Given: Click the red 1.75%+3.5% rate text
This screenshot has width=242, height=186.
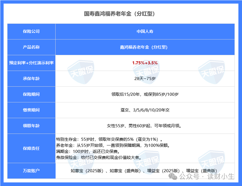Looking at the screenshot, I should [x=145, y=63].
